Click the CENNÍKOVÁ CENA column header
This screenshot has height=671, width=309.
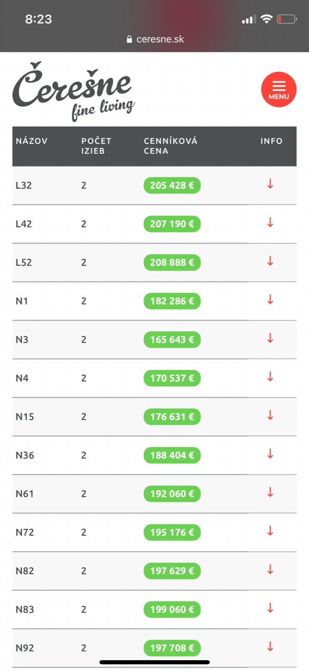(x=170, y=146)
